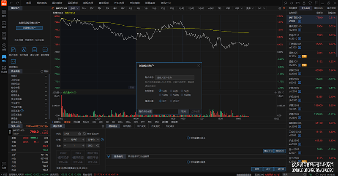
Task: Increase lot quantity with the plus stepper
Action: 84,145
